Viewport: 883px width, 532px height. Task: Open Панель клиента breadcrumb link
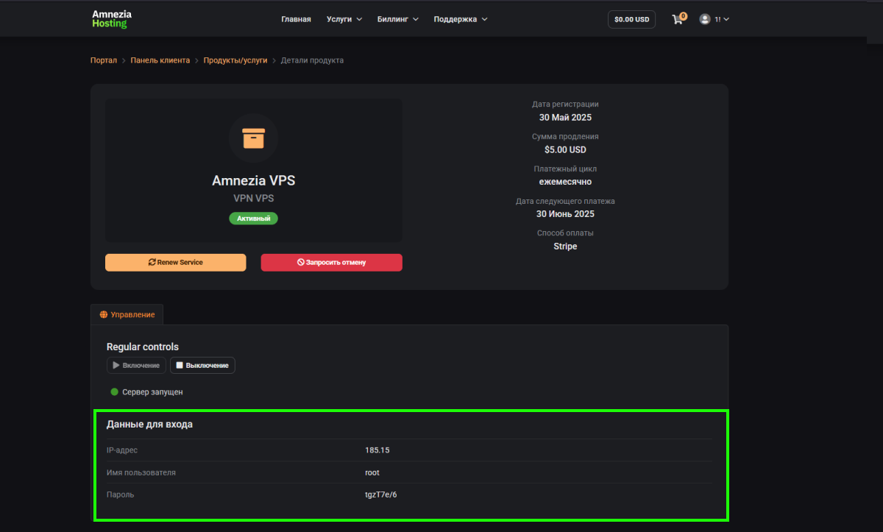[x=160, y=60]
